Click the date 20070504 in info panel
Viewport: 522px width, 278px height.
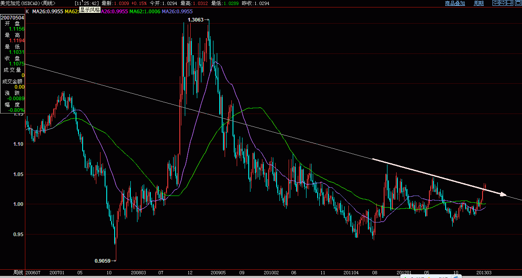pyautogui.click(x=12, y=19)
